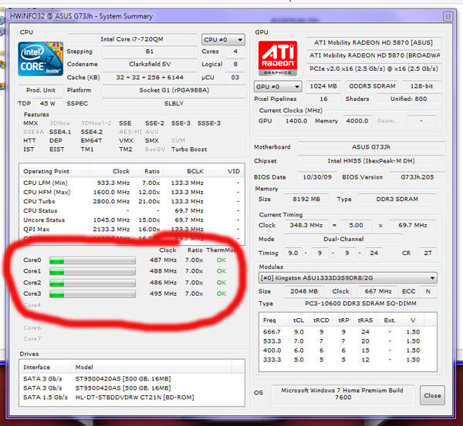Click the tRAS column header

(x=365, y=320)
